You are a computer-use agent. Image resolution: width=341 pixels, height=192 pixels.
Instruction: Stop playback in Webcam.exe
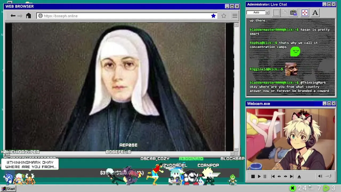tap(253, 177)
